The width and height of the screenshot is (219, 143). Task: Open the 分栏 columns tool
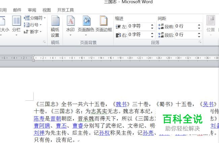coord(17,26)
